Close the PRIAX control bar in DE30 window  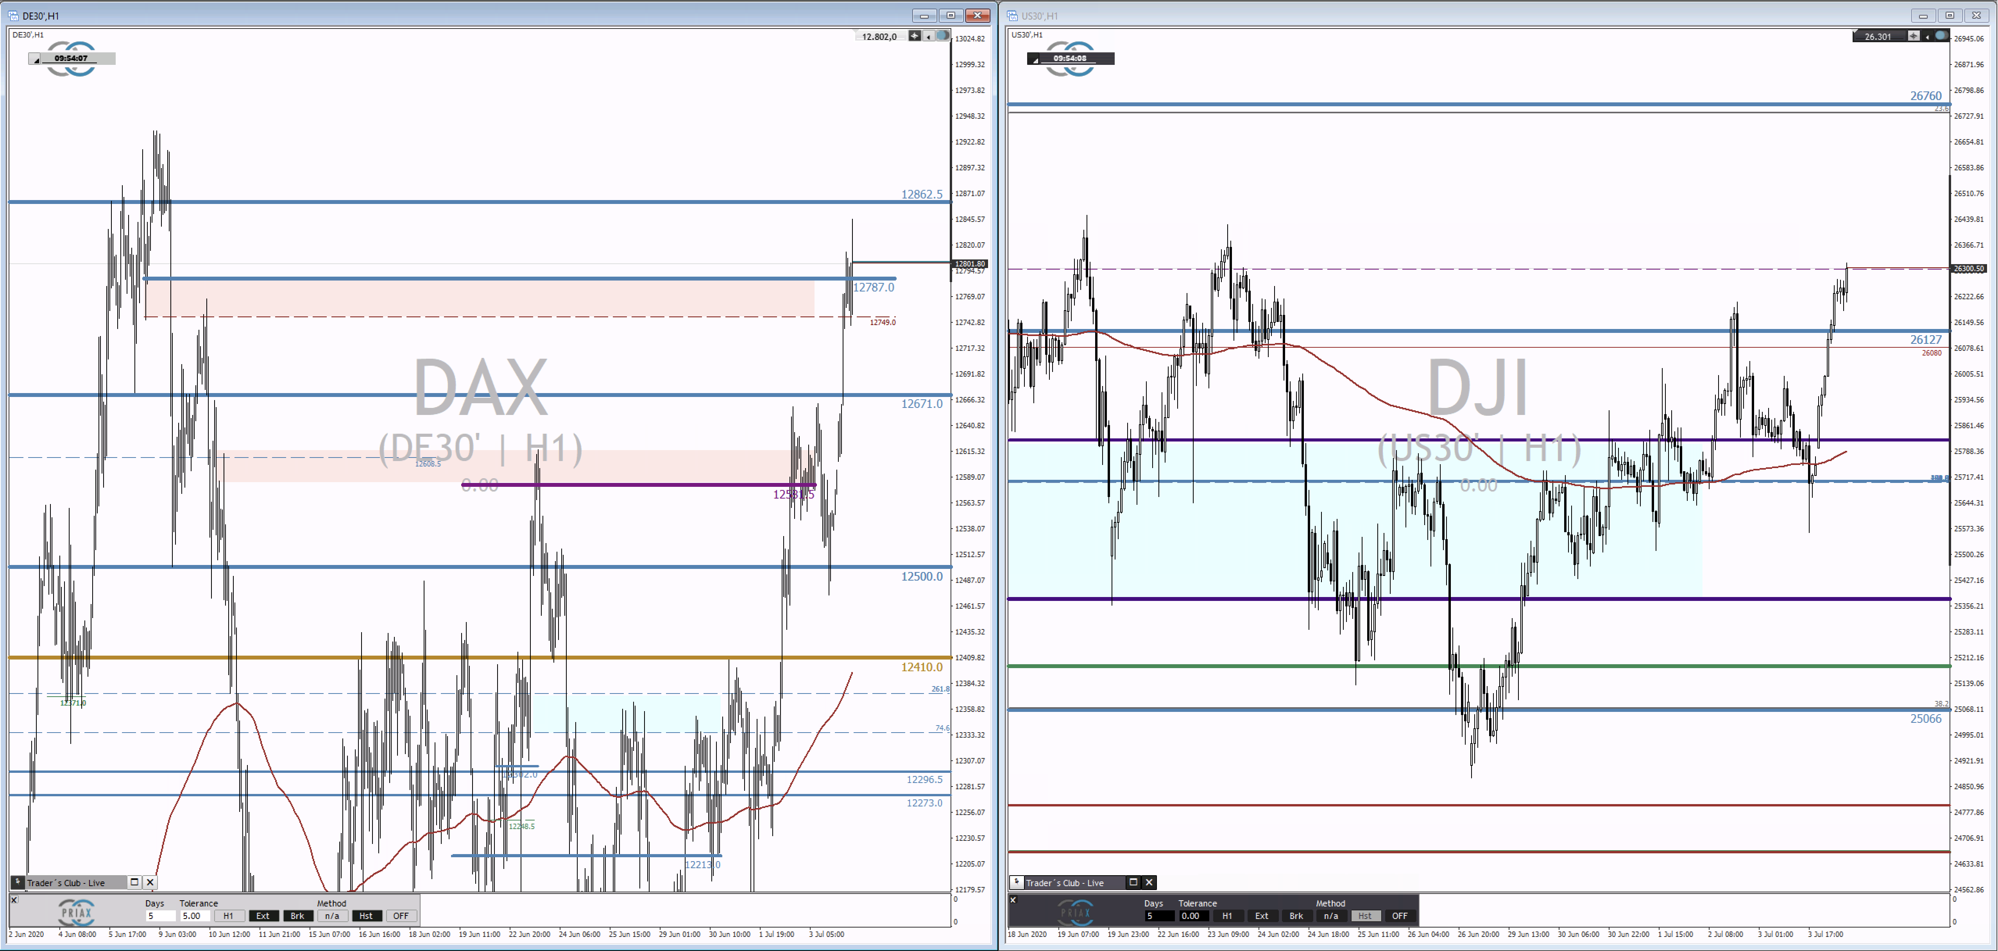(14, 900)
